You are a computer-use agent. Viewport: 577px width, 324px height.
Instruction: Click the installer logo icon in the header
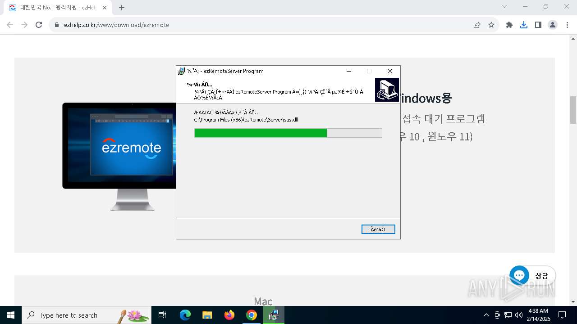coord(387,90)
